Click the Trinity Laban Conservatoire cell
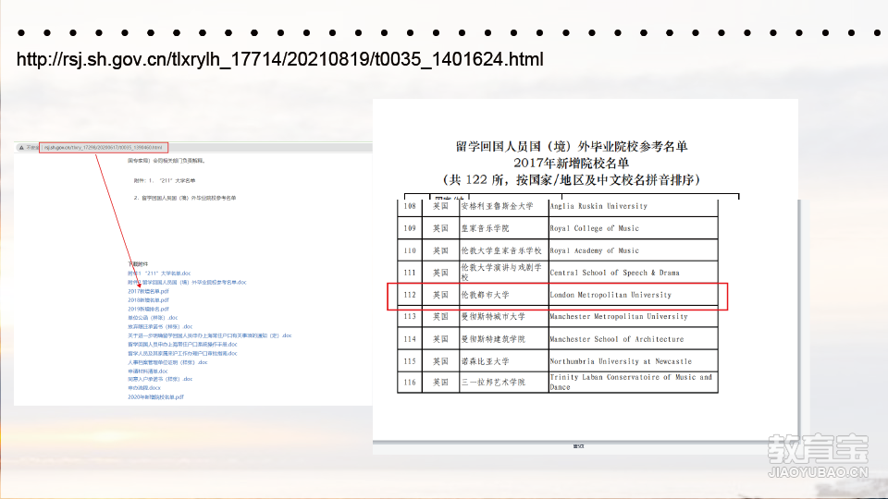888x499 pixels. tap(633, 382)
